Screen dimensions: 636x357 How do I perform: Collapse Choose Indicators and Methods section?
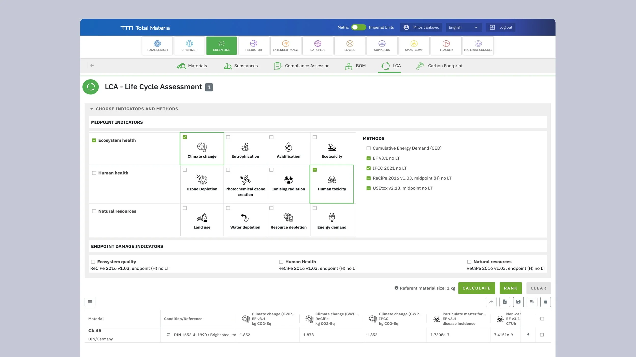[x=92, y=109]
